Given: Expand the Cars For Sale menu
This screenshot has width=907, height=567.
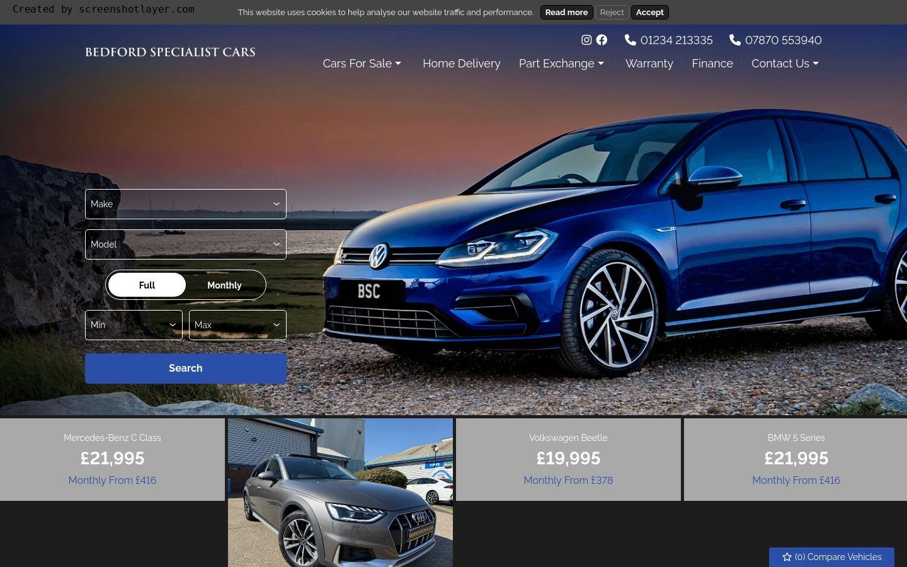Looking at the screenshot, I should [x=362, y=63].
